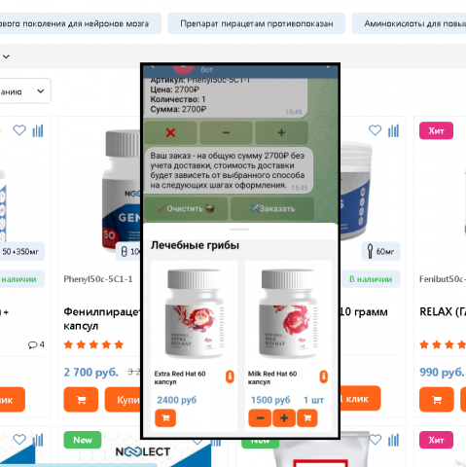This screenshot has height=467, width=466.
Task: Open info icon for Milk Red Hat
Action: point(323,377)
